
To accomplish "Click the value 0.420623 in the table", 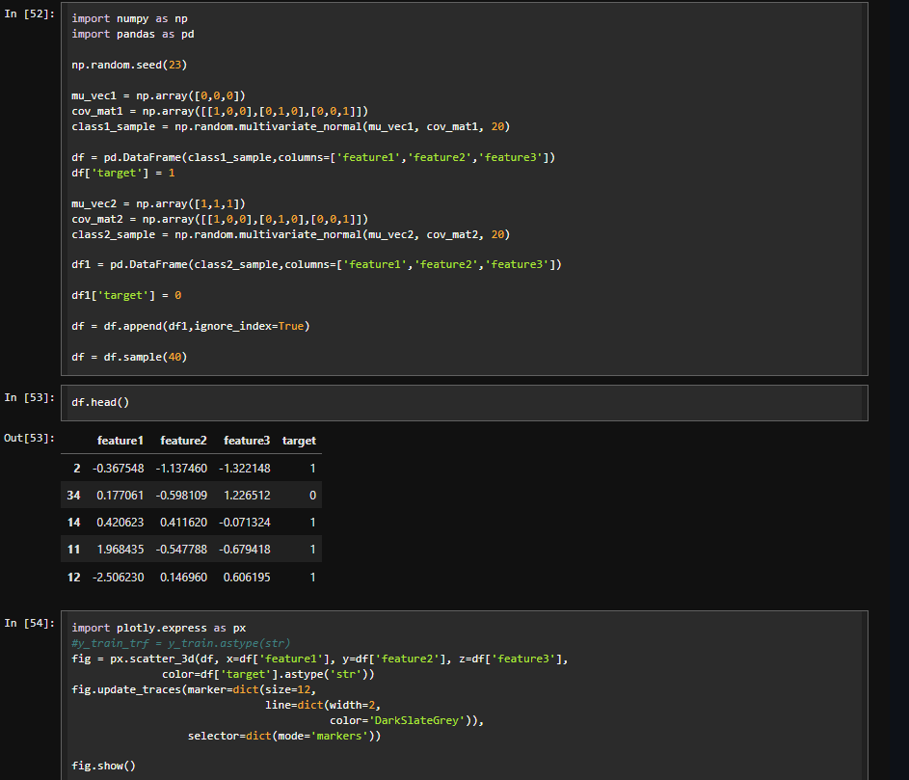I will (x=120, y=523).
